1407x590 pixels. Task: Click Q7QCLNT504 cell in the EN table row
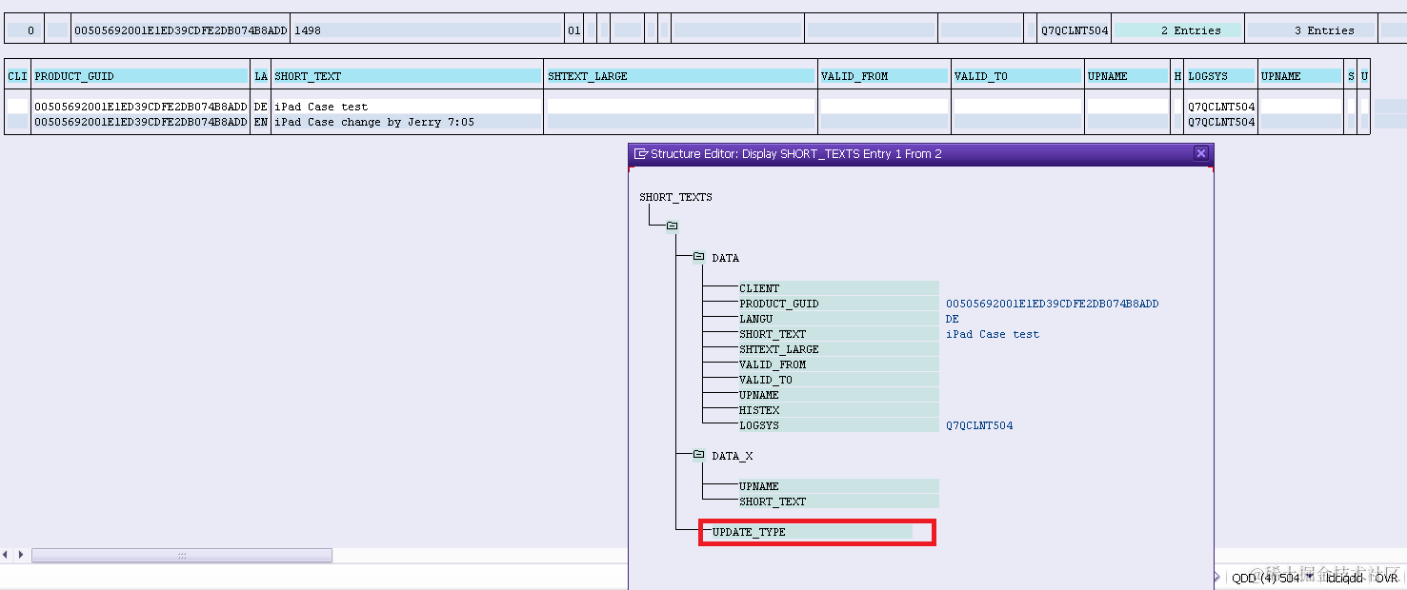(x=1221, y=122)
